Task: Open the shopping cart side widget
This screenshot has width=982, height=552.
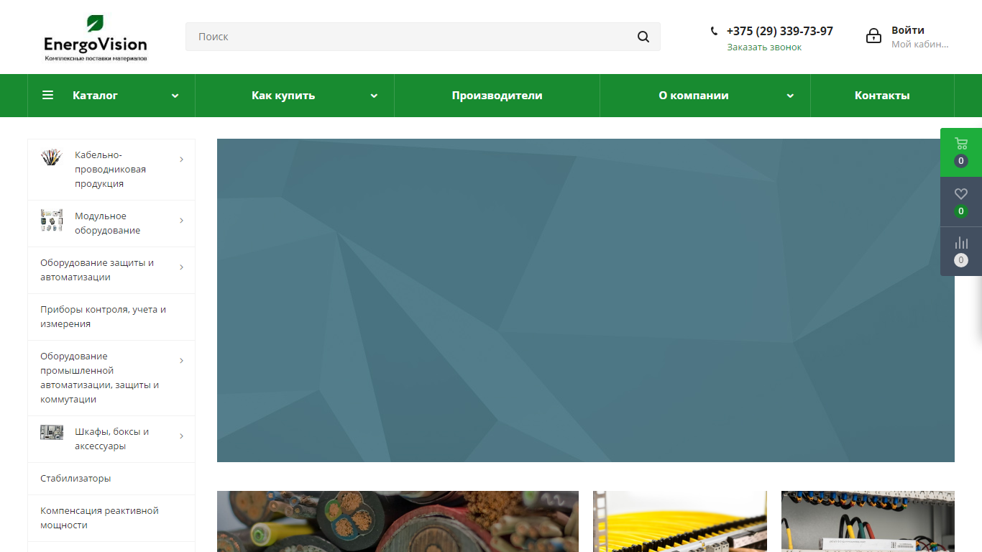Action: point(961,152)
